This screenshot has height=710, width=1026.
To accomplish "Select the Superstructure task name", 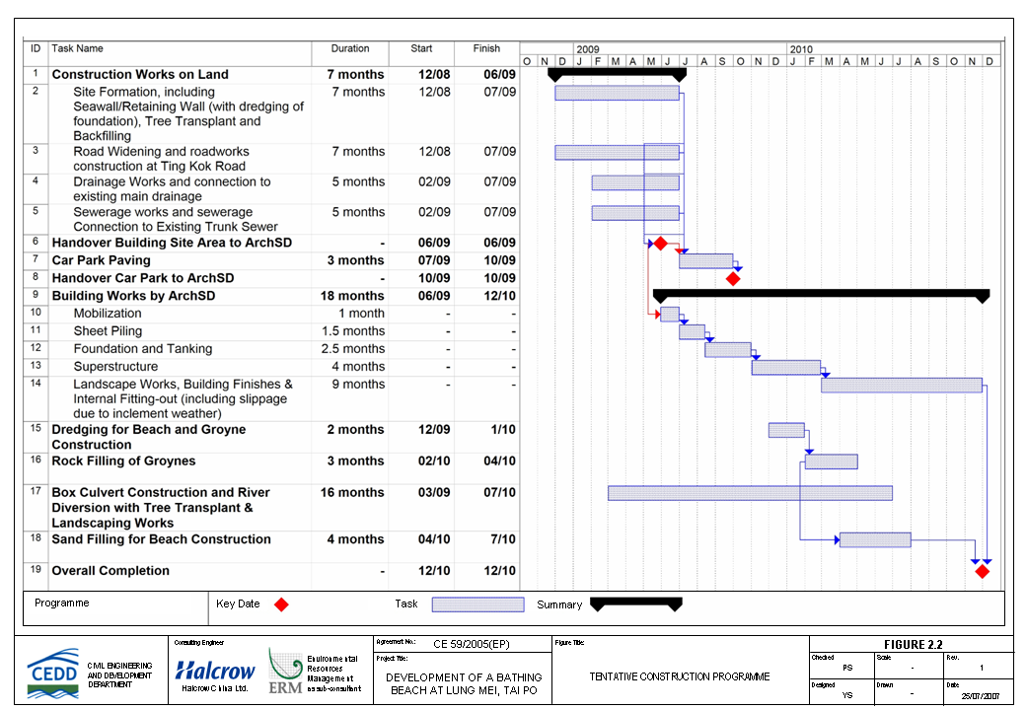I will [115, 366].
